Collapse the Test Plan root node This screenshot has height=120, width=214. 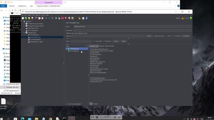pyautogui.click(x=22, y=21)
